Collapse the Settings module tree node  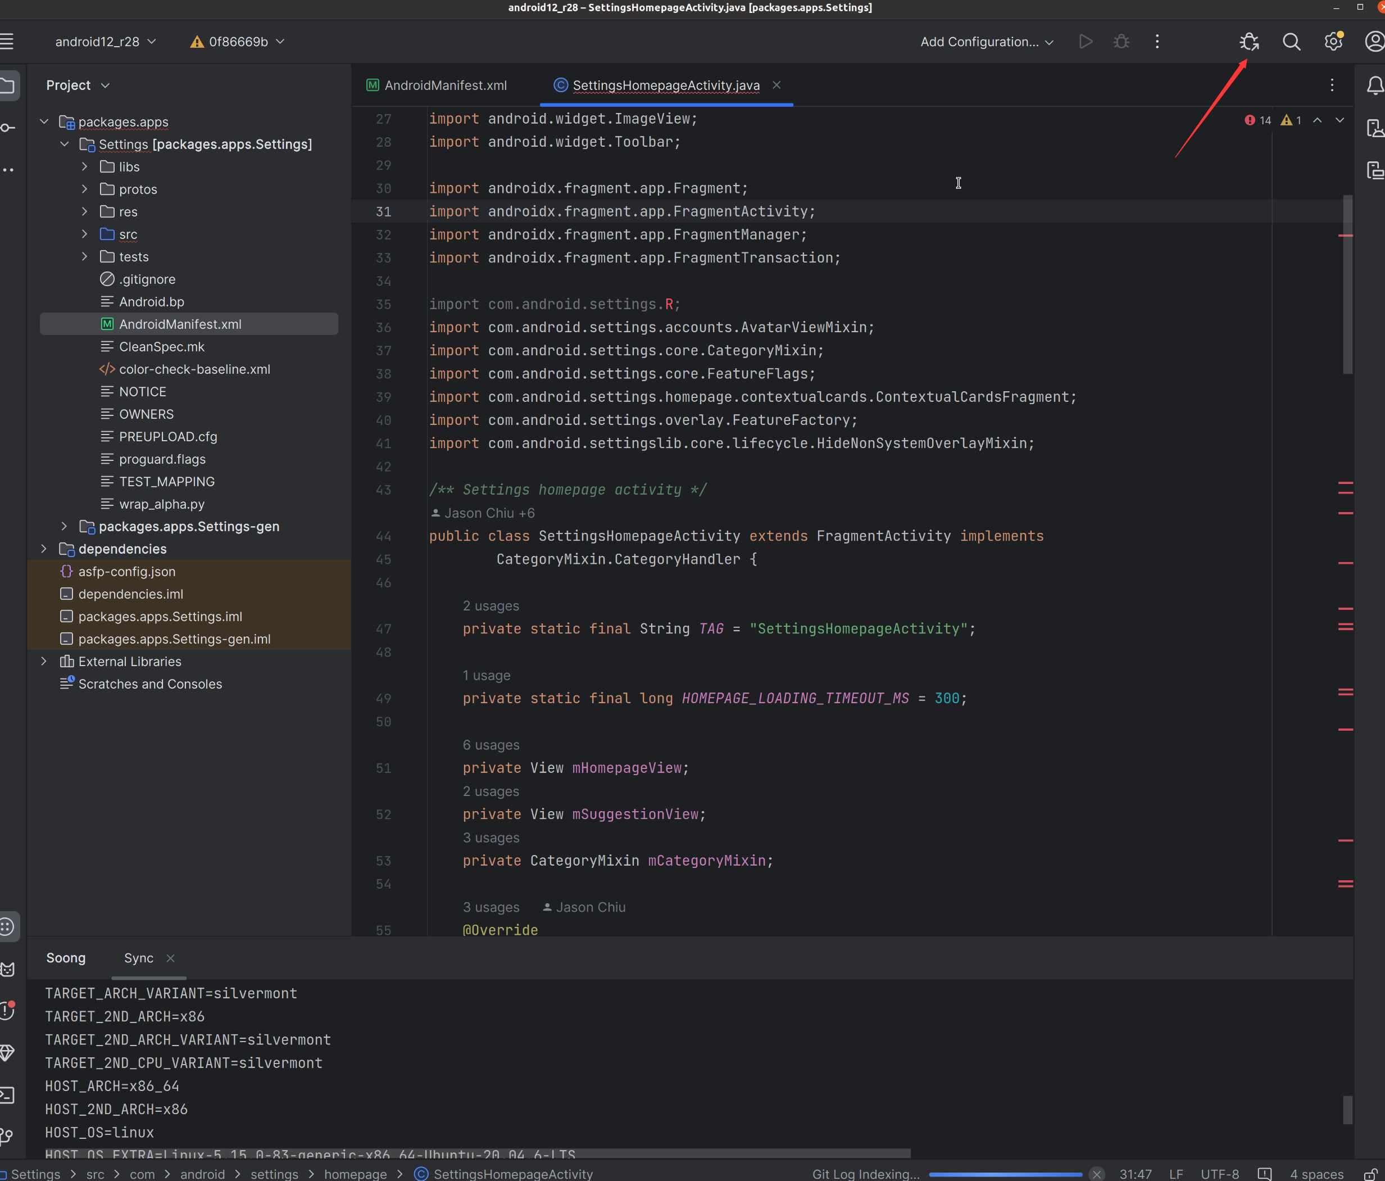point(65,144)
